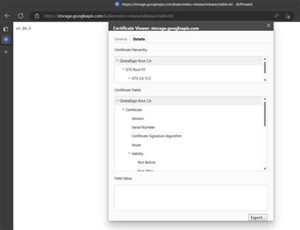This screenshot has width=300, height=230.
Task: Click the Certificate Fields label
Action: click(x=128, y=90)
